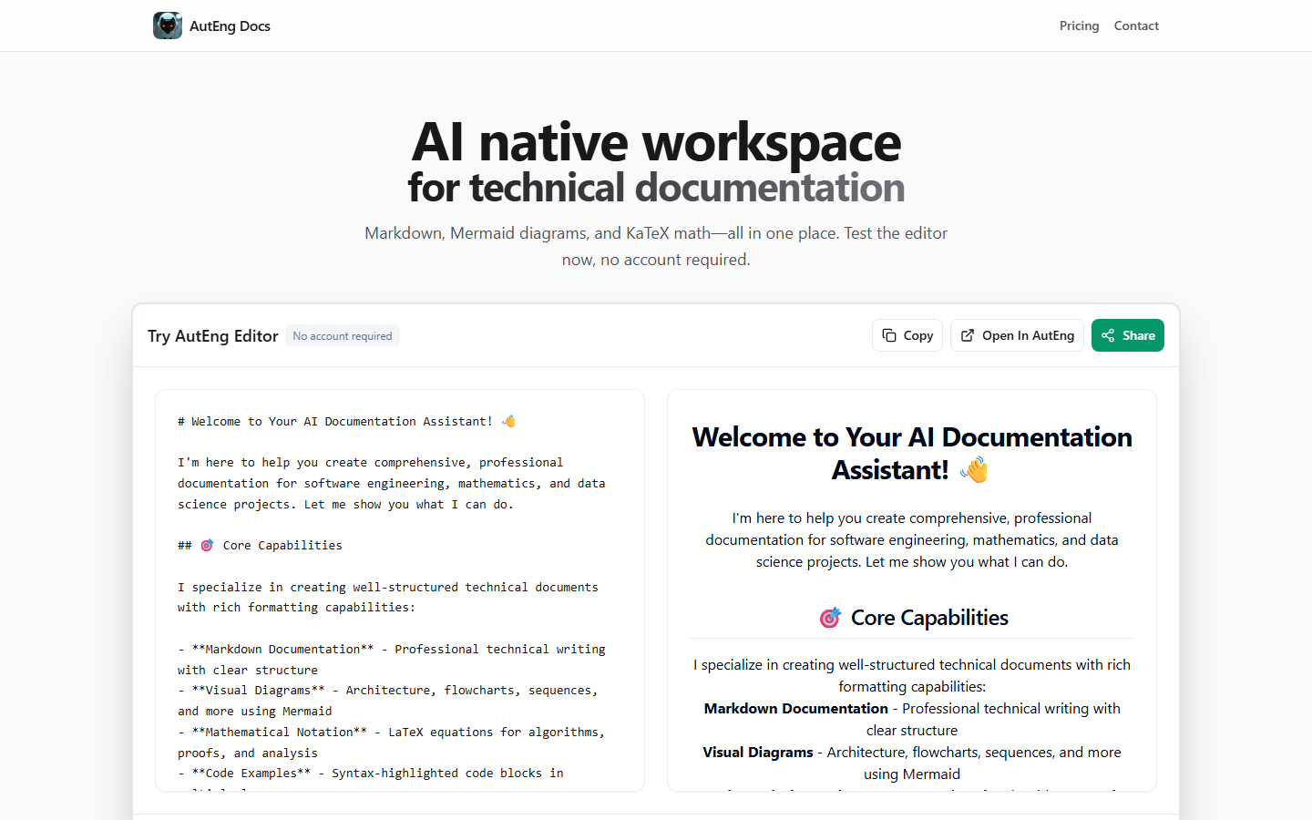Click the AutEng Docs brand name text
The width and height of the screenshot is (1312, 820).
tap(230, 26)
